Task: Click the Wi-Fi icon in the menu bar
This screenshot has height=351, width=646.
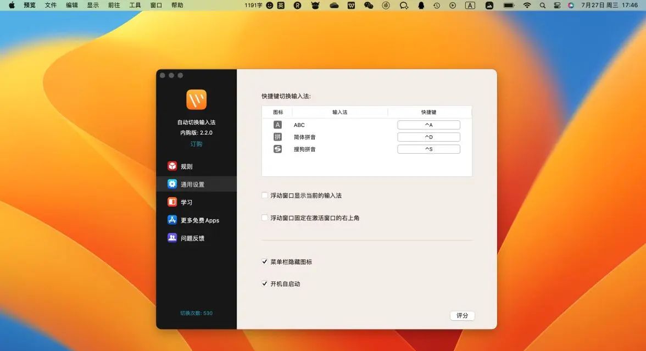Action: 527,5
